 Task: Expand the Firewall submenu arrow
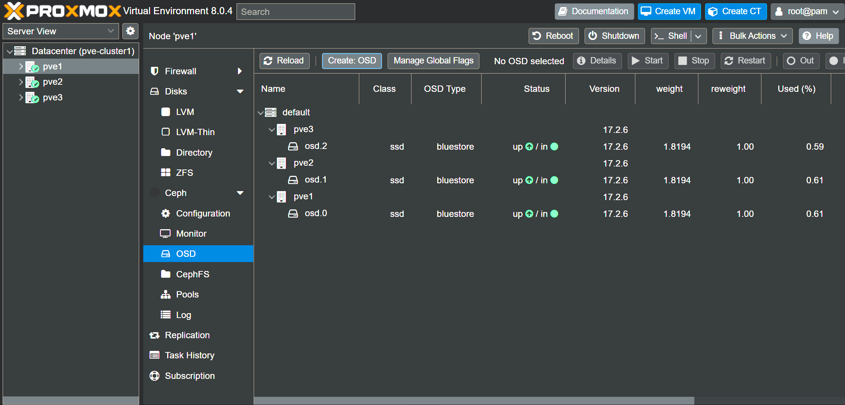coord(240,71)
